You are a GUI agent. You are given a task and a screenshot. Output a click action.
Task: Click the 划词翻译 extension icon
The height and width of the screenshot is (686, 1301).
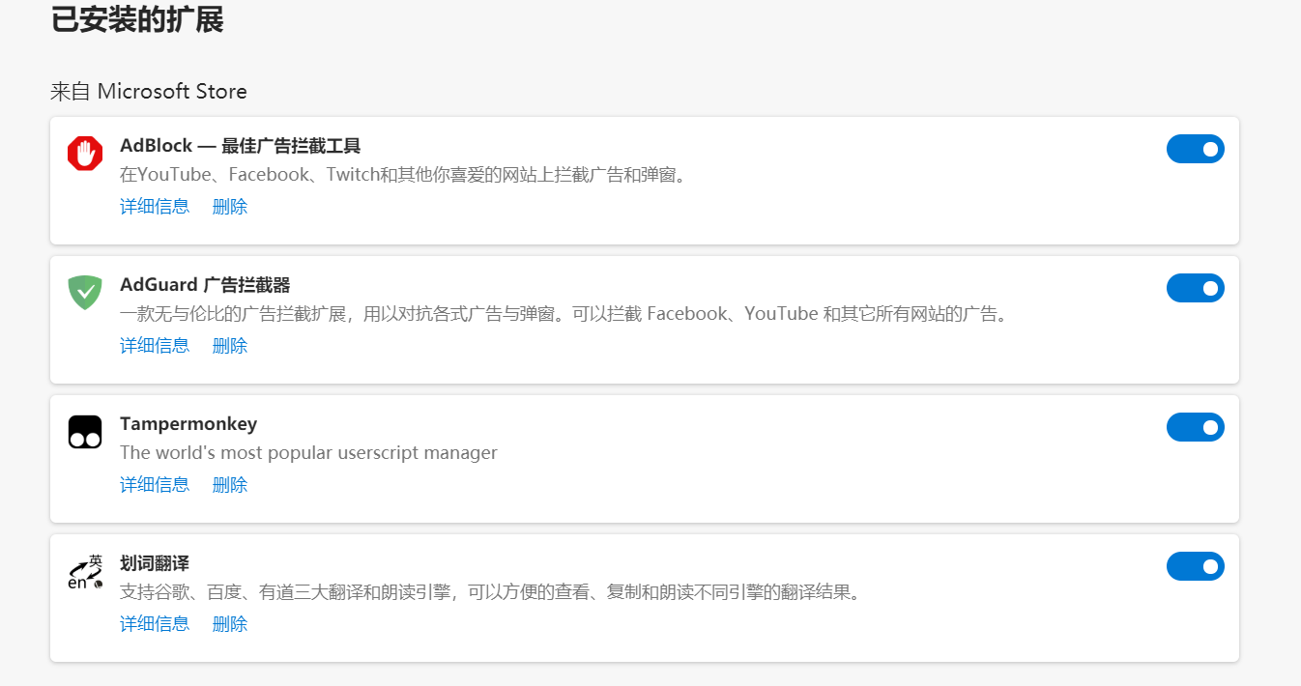coord(85,571)
